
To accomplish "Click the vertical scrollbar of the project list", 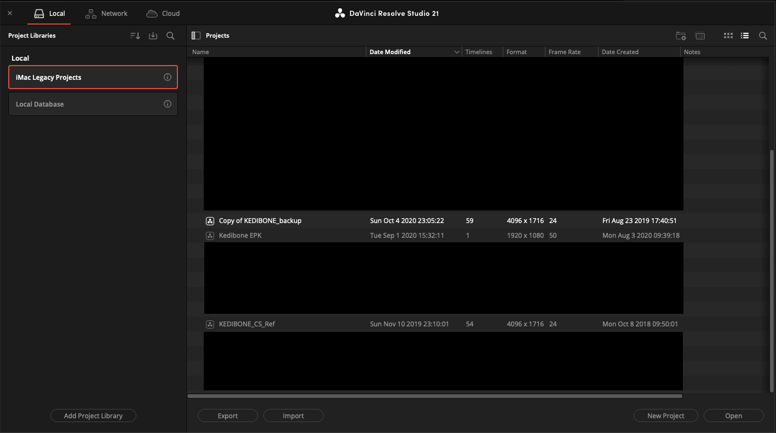I will (773, 271).
